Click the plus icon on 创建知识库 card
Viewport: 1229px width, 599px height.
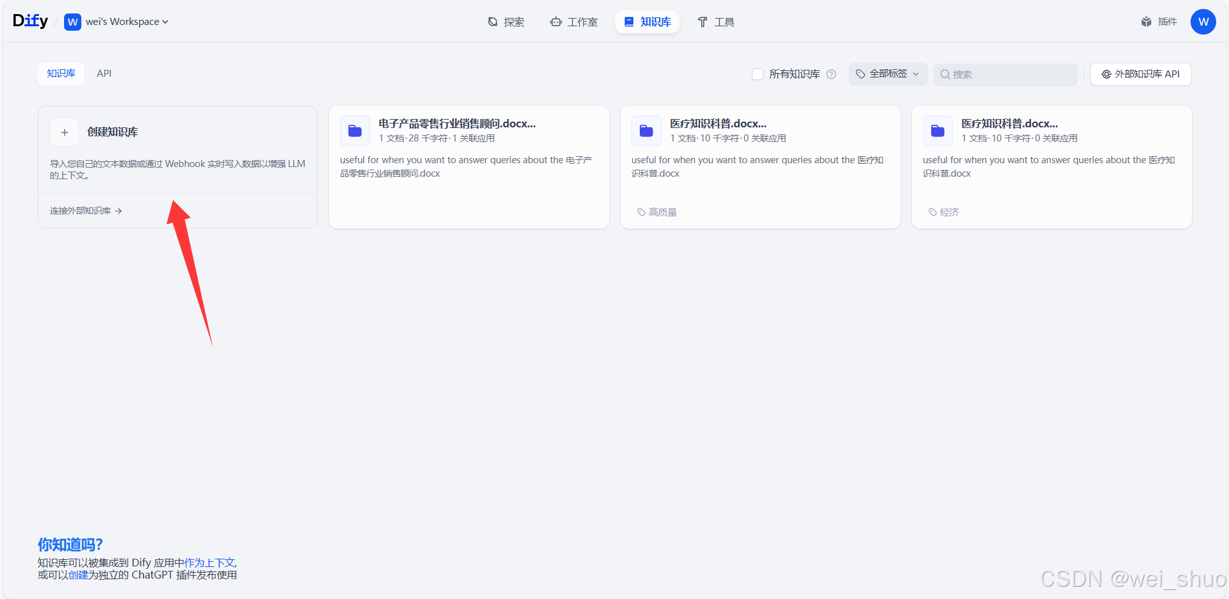point(64,132)
